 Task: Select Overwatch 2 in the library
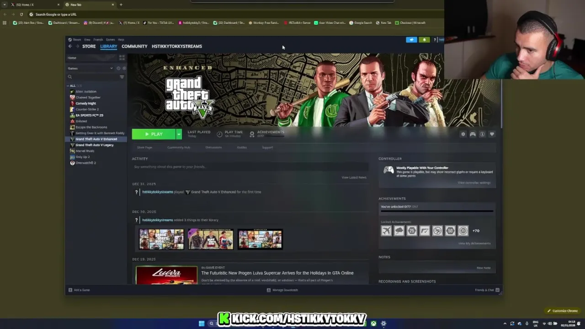(x=85, y=163)
